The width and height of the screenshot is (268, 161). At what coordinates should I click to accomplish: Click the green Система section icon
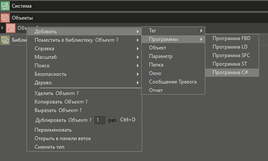click(x=5, y=6)
